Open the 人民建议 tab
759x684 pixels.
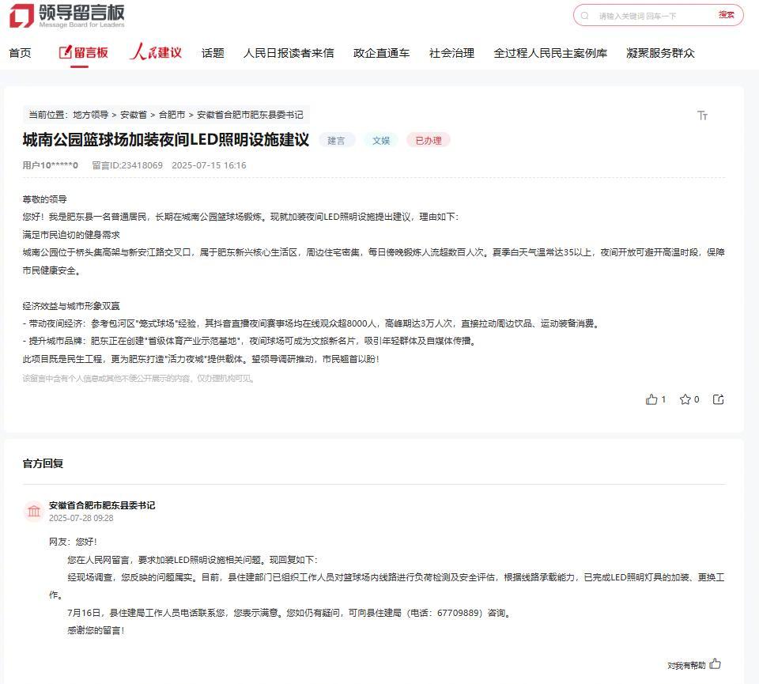click(156, 52)
